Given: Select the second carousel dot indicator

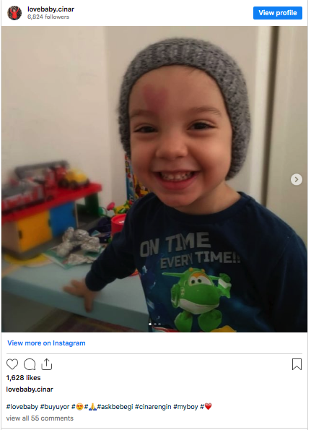Looking at the screenshot, I should pyautogui.click(x=155, y=324).
